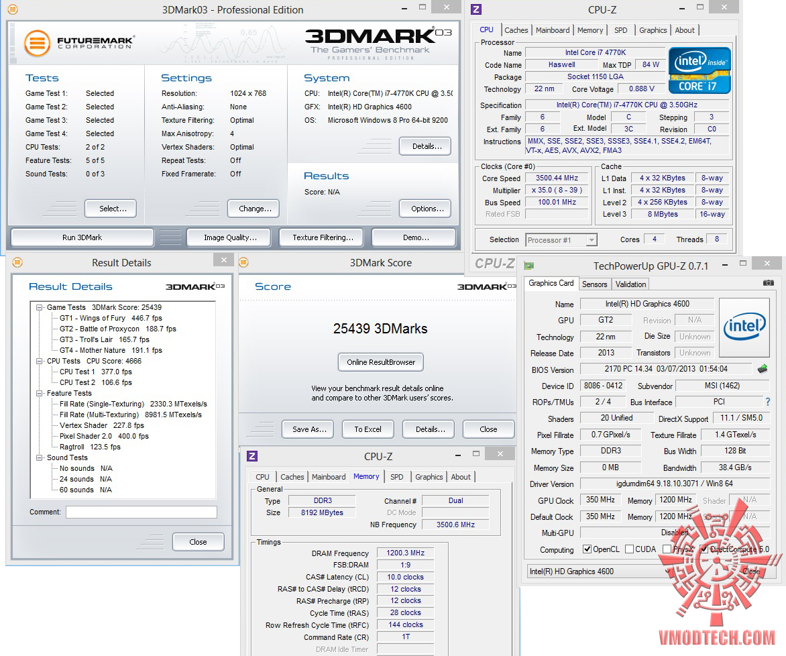
Task: Click the GPU-Z screenshot camera icon
Action: tap(768, 283)
